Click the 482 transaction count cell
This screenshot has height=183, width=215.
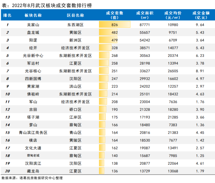coord(115,32)
